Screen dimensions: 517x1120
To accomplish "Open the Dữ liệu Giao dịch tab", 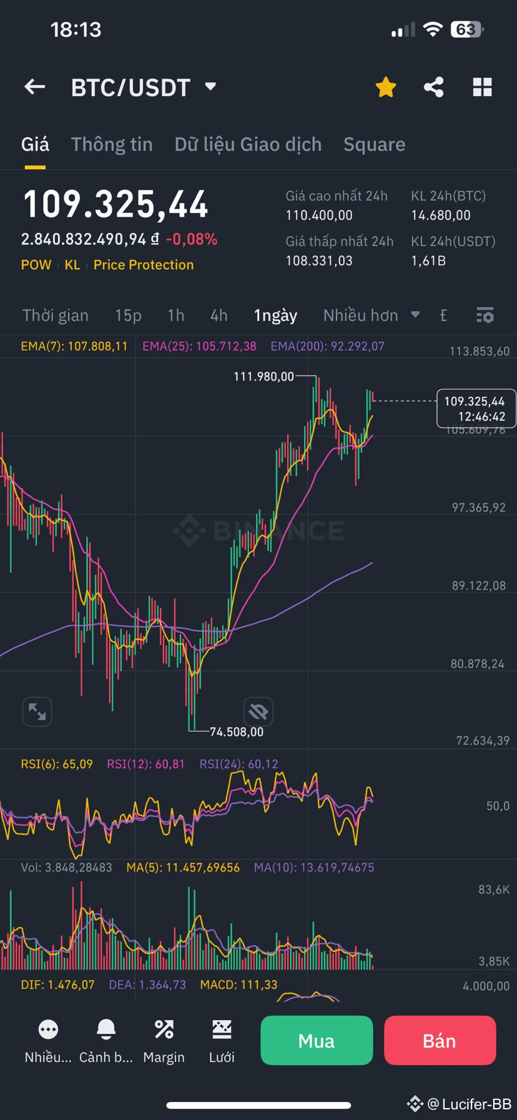I will click(x=248, y=144).
